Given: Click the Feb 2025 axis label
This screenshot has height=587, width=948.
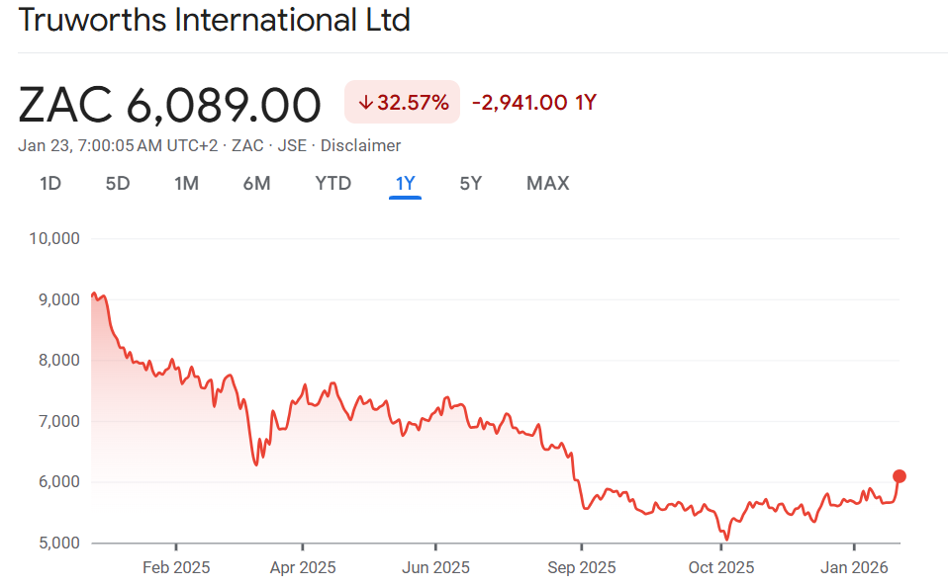Looking at the screenshot, I should point(176,567).
